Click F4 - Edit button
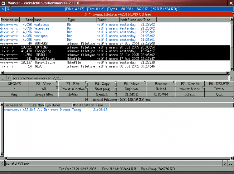This screenshot has height=174, width=234. [x=73, y=84]
